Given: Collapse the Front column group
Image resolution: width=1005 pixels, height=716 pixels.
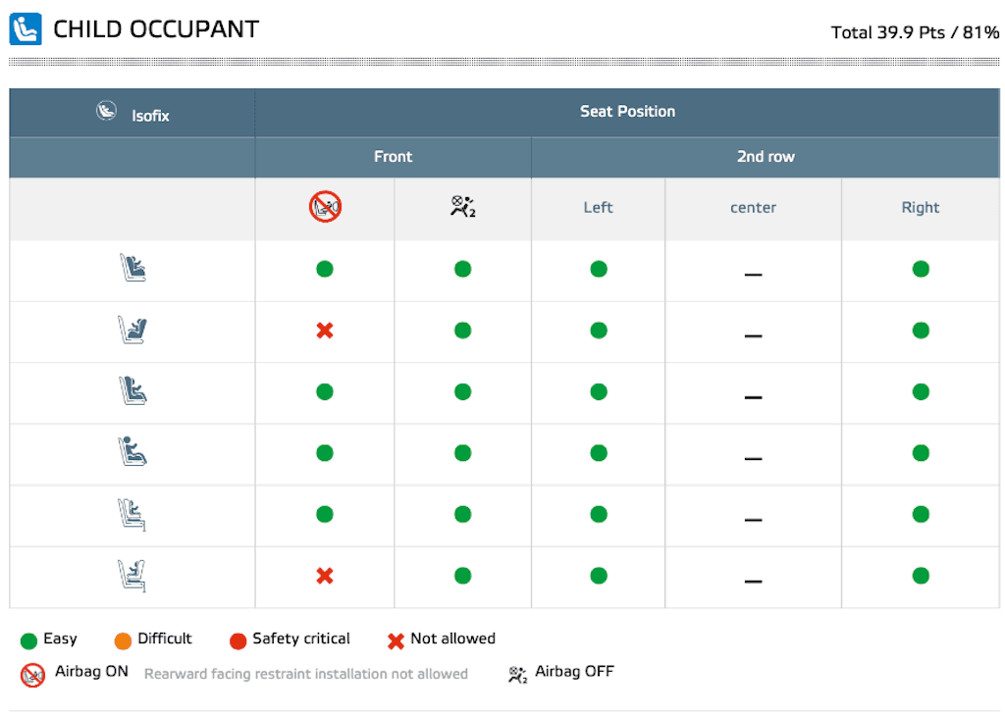Looking at the screenshot, I should click(393, 156).
